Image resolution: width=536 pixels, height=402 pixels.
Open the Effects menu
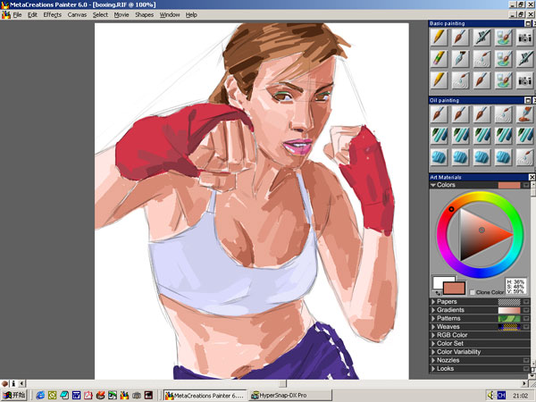point(53,15)
